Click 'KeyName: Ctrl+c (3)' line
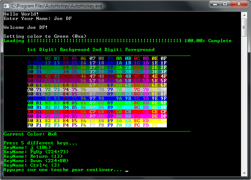This screenshot has width=251, height=180. pyautogui.click(x=32, y=165)
